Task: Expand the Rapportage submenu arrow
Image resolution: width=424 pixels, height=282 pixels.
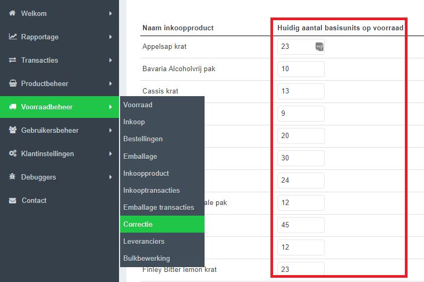Action: tap(111, 37)
